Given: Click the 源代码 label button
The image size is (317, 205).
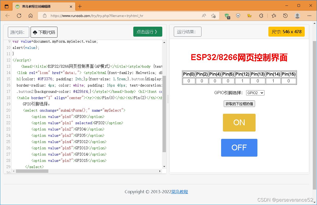Looking at the screenshot, I should coord(19,32).
